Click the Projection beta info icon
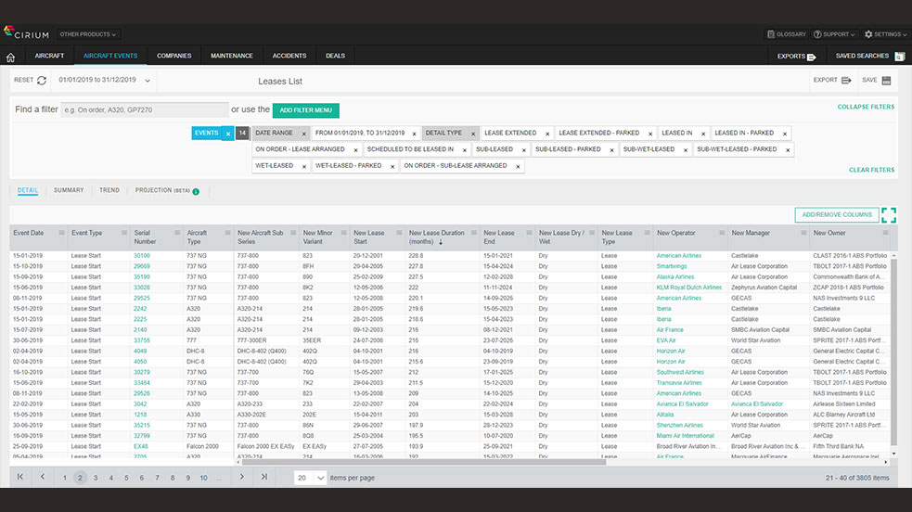 click(x=196, y=191)
